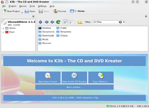
Task: Reload the folder with green refresh icon
Action: (58, 22)
